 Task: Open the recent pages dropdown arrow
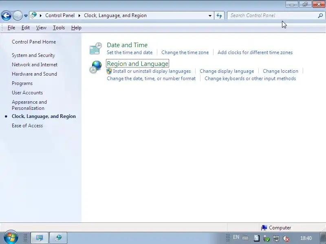pyautogui.click(x=26, y=16)
